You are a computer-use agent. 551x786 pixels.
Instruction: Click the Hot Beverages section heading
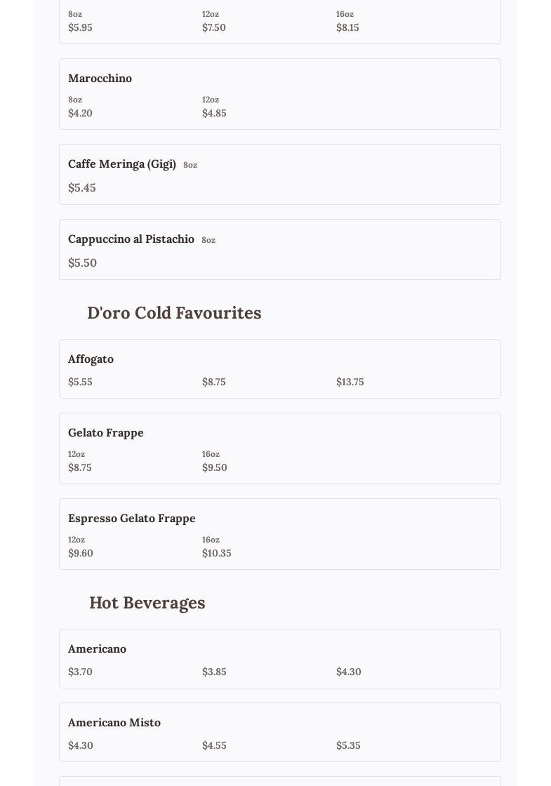coord(147,602)
